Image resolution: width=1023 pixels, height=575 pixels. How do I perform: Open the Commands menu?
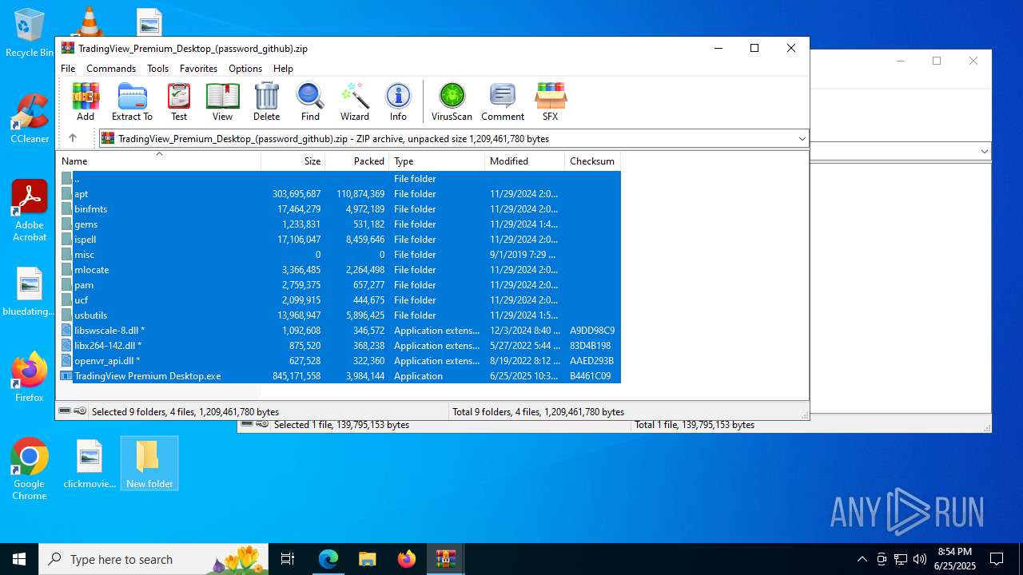pyautogui.click(x=111, y=69)
